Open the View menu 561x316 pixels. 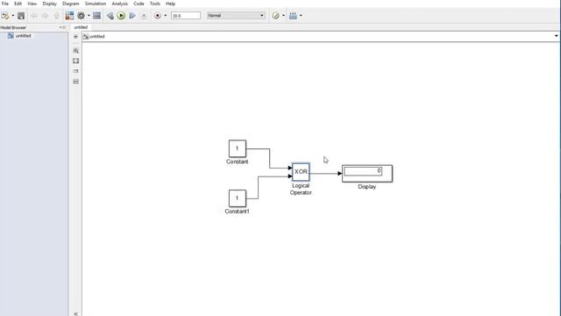click(32, 4)
